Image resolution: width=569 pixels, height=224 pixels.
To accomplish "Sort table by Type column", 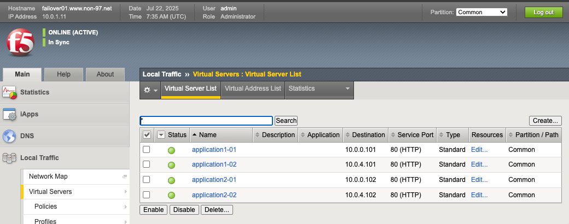I will click(453, 135).
